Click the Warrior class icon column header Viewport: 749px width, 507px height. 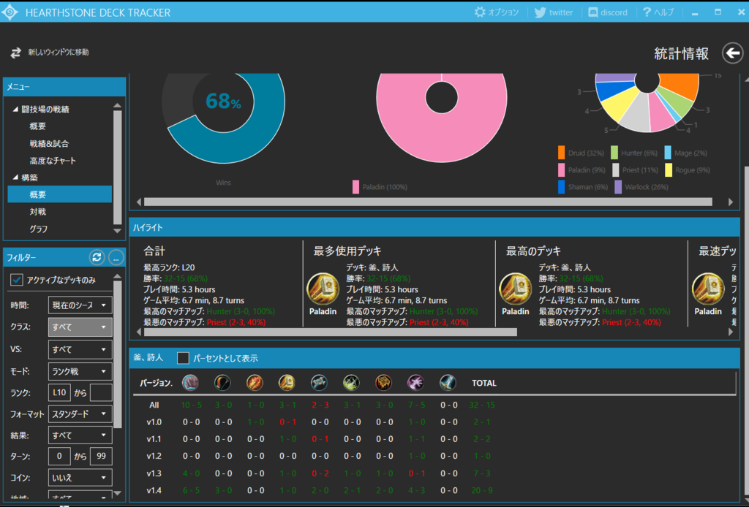coord(448,383)
